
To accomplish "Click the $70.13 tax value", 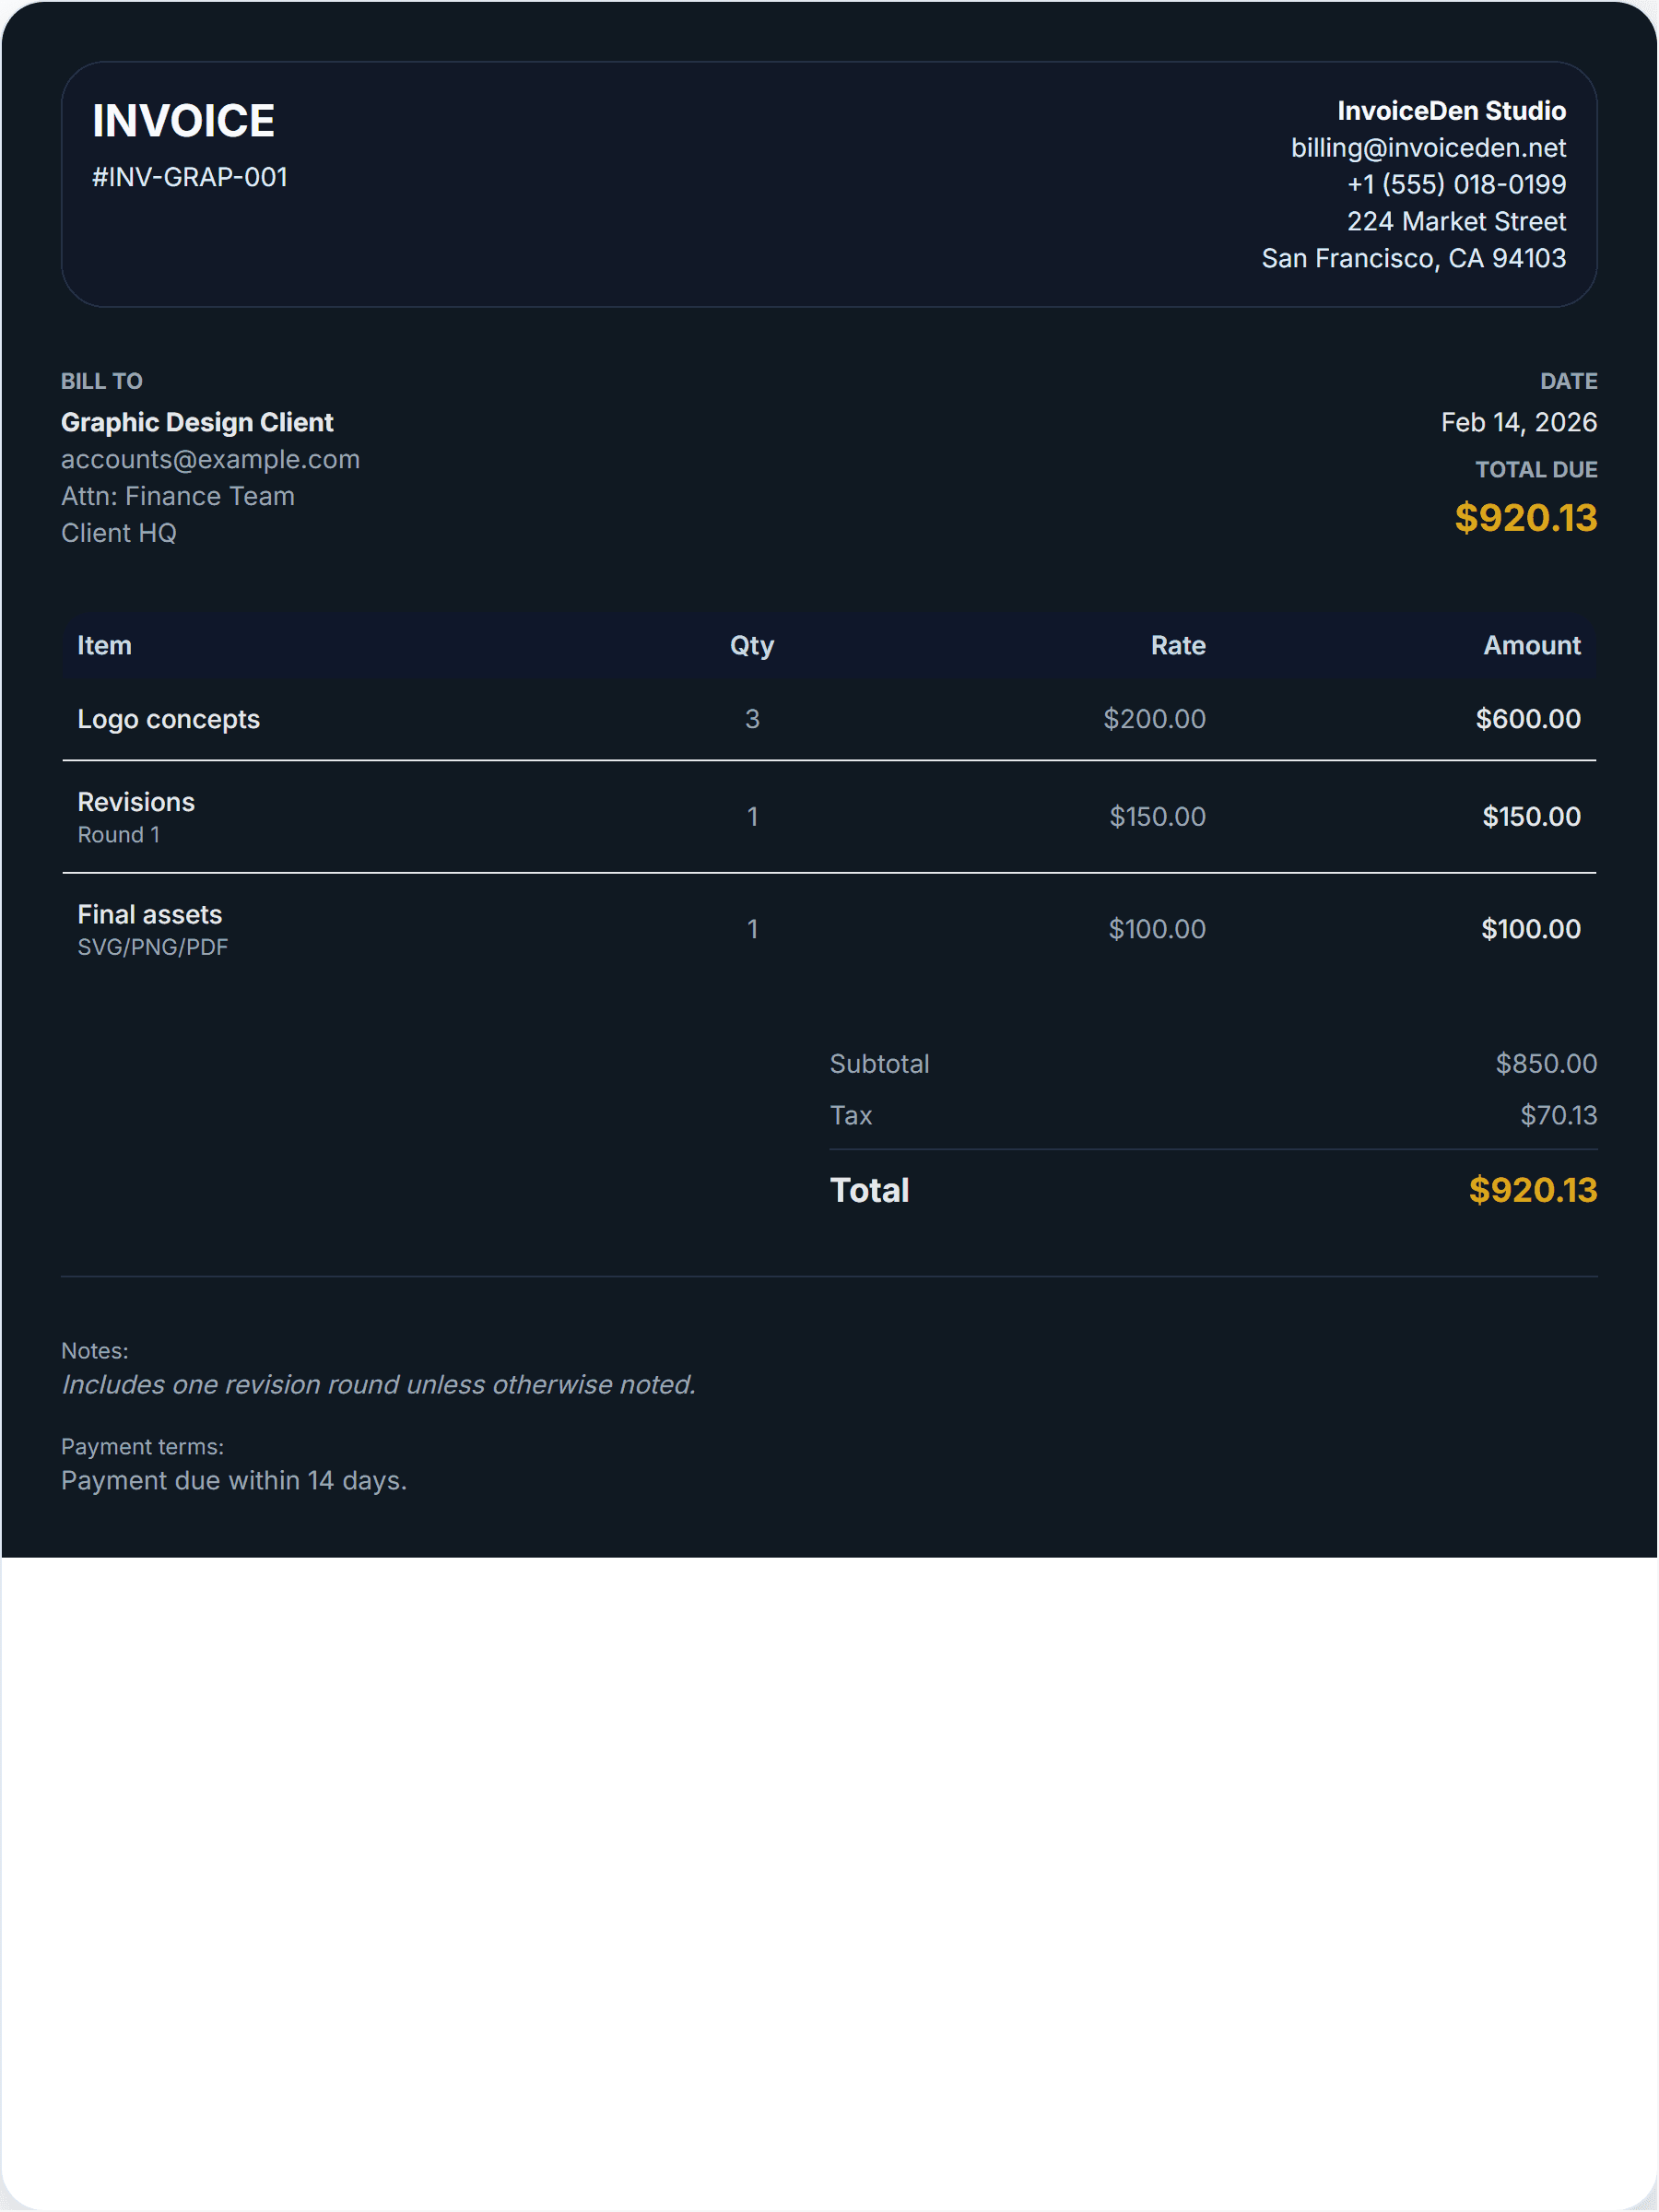I will [1557, 1115].
